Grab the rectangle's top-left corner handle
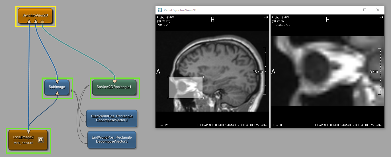391x157 pixels. point(169,77)
